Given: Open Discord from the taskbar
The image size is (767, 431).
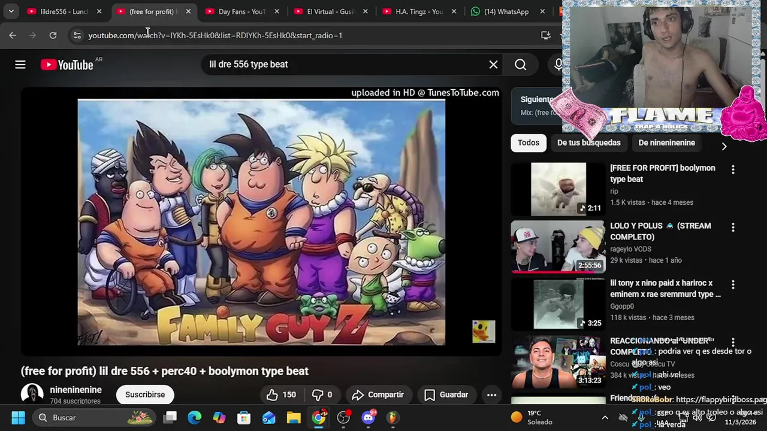Looking at the screenshot, I should pyautogui.click(x=369, y=417).
